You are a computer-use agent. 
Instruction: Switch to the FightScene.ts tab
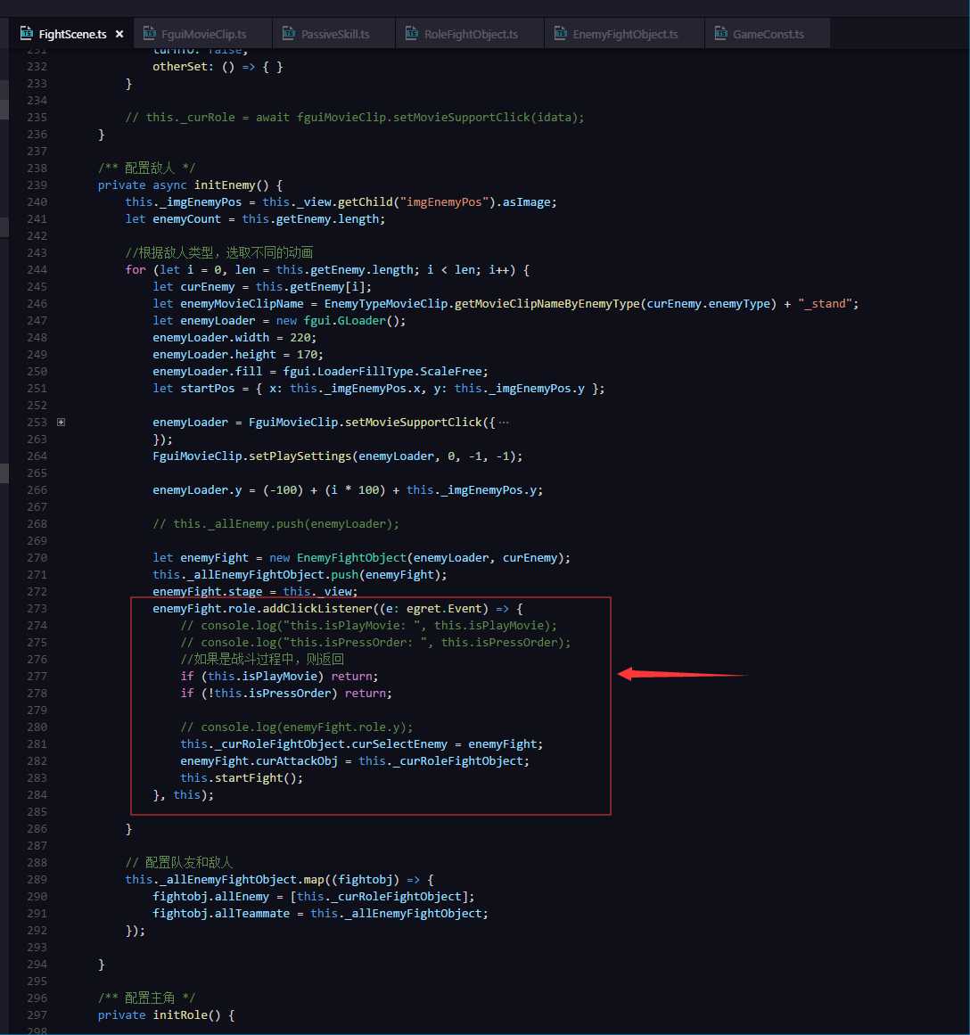[x=72, y=34]
